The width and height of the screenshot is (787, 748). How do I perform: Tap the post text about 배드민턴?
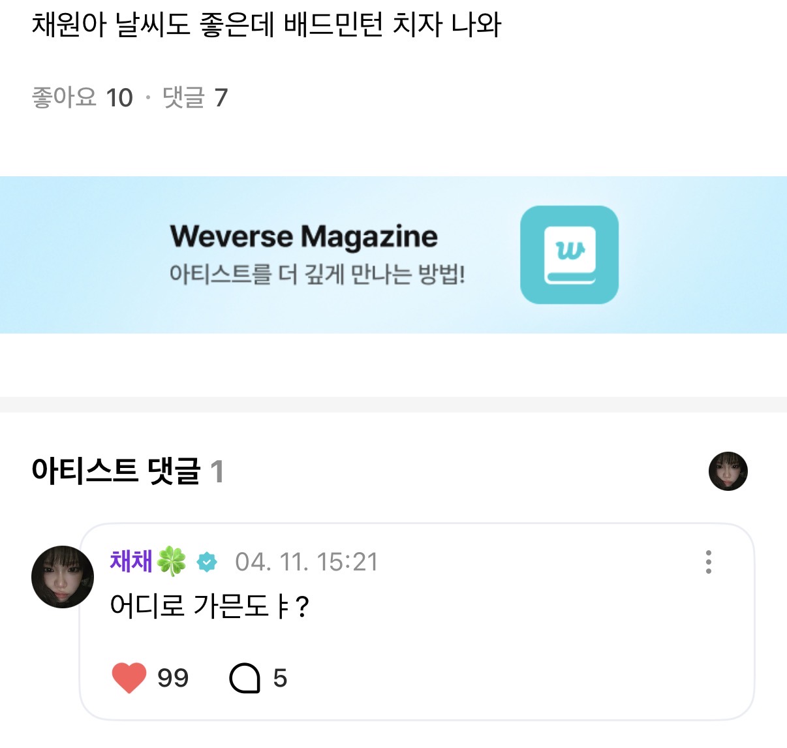[x=266, y=25]
